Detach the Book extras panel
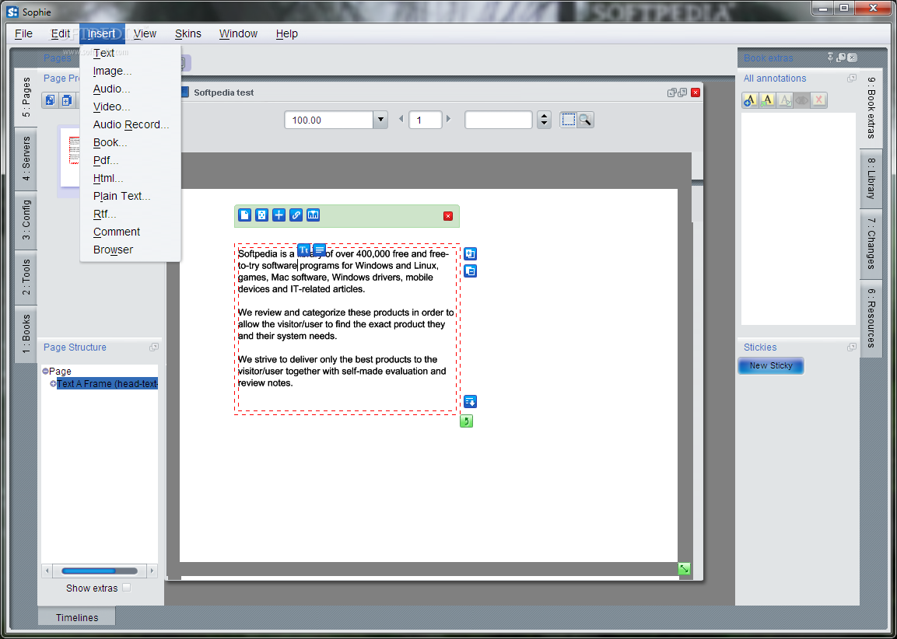Image resolution: width=897 pixels, height=639 pixels. pyautogui.click(x=841, y=58)
